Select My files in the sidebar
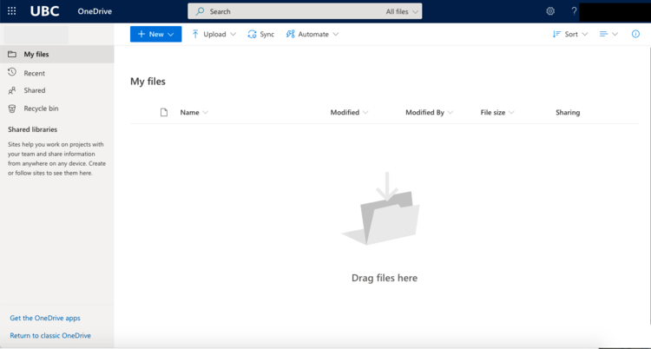651x349 pixels. (57, 54)
